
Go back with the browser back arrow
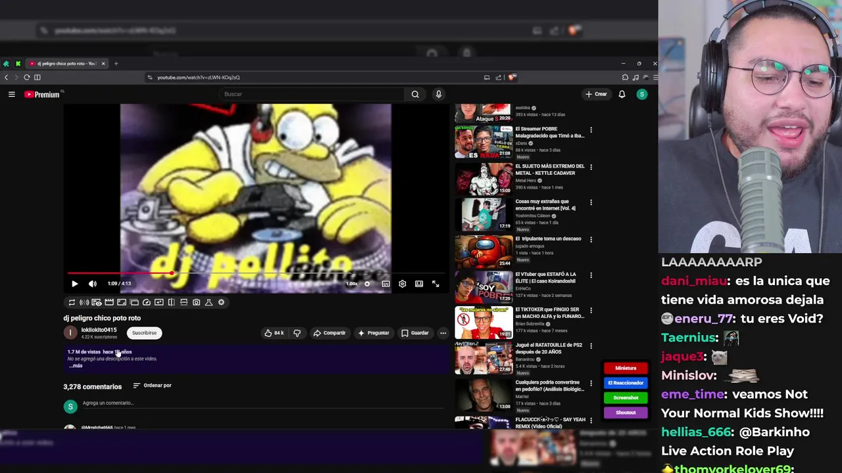click(6, 78)
